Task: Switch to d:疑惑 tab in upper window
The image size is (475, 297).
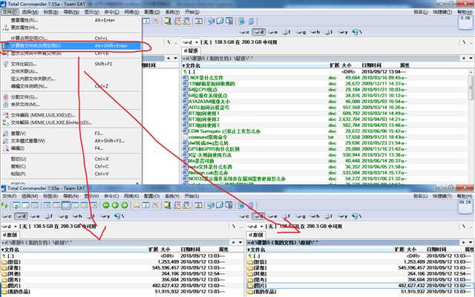Action: tap(191, 50)
